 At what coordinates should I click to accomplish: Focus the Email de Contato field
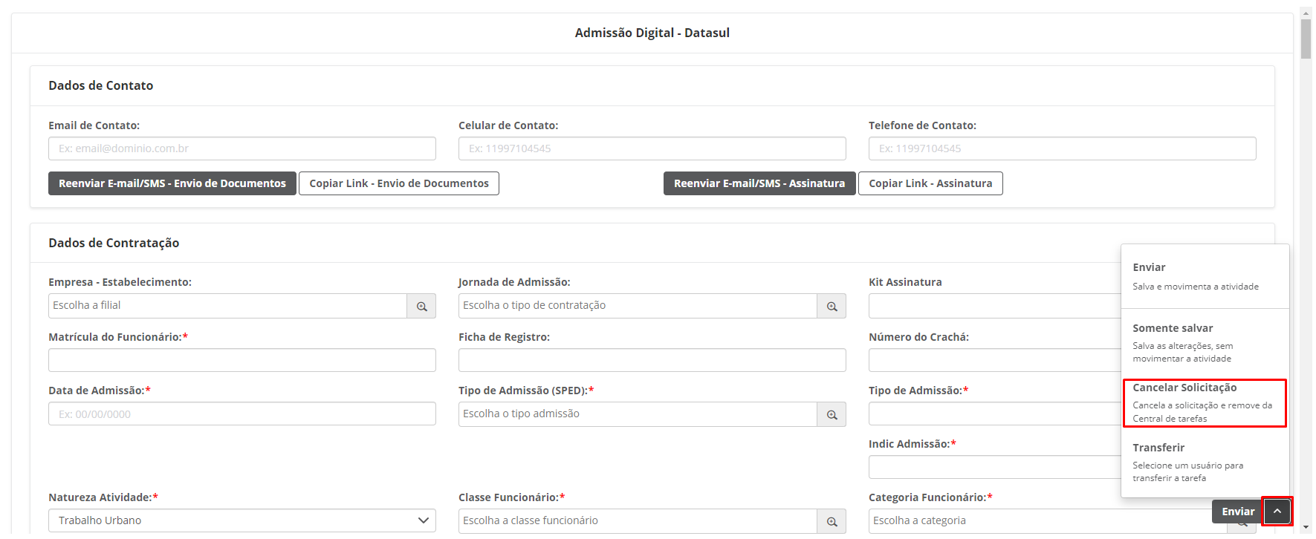tap(242, 148)
